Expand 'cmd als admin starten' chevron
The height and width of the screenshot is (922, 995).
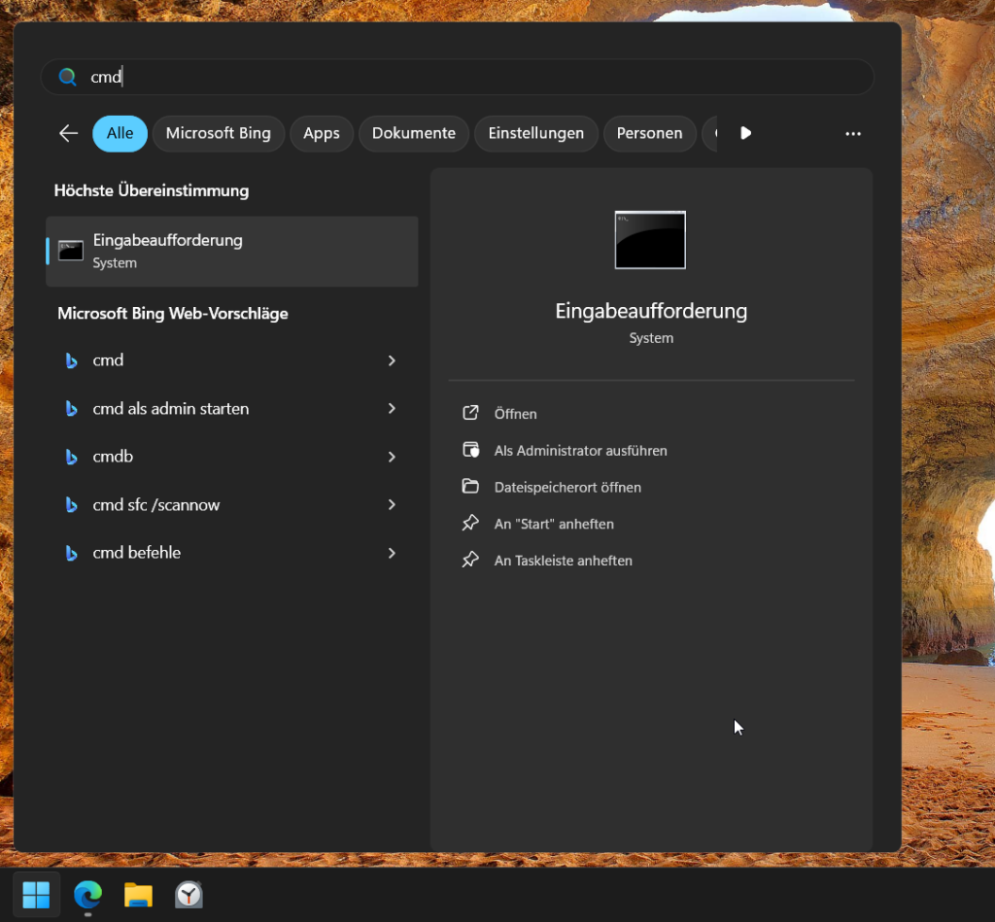click(392, 409)
